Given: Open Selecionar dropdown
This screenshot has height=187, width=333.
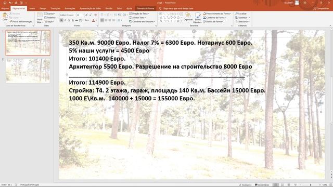Looking at the screenshot, I should (242, 22).
